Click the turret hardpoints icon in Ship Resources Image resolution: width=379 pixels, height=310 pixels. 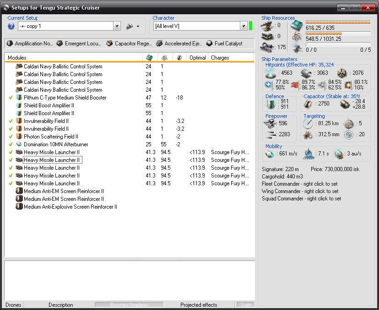pos(267,26)
